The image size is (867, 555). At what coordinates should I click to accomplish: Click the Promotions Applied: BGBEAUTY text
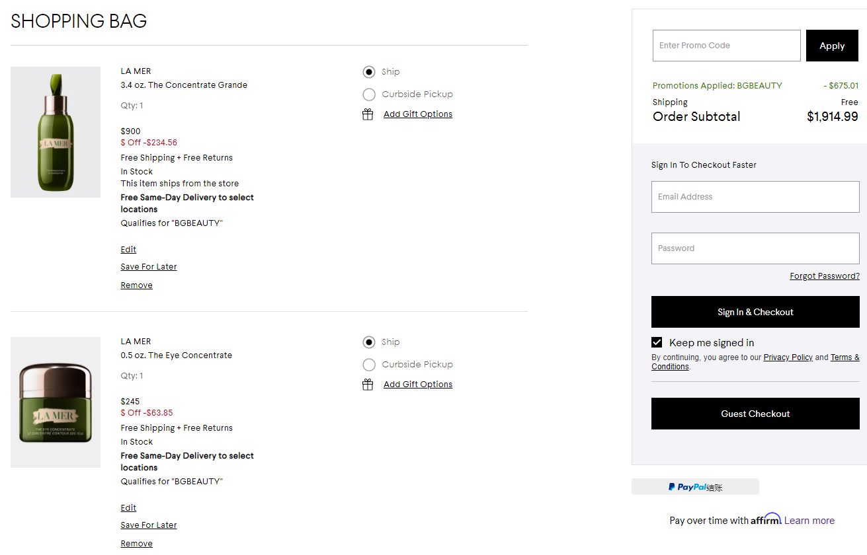pyautogui.click(x=718, y=86)
